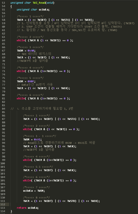
Task: Click the "/*>>>>> 5-1 <<<<<*/" comment
Action: [38, 167]
